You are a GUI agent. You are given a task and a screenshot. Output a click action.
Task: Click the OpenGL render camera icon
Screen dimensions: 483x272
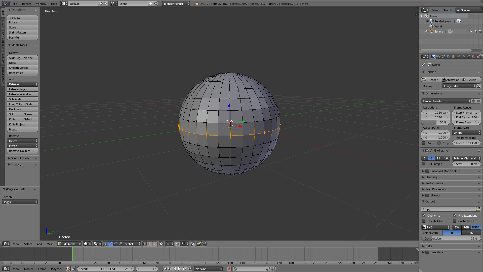click(x=199, y=244)
